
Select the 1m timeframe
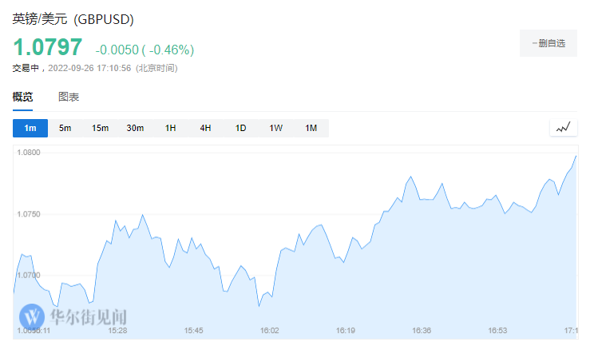point(30,128)
